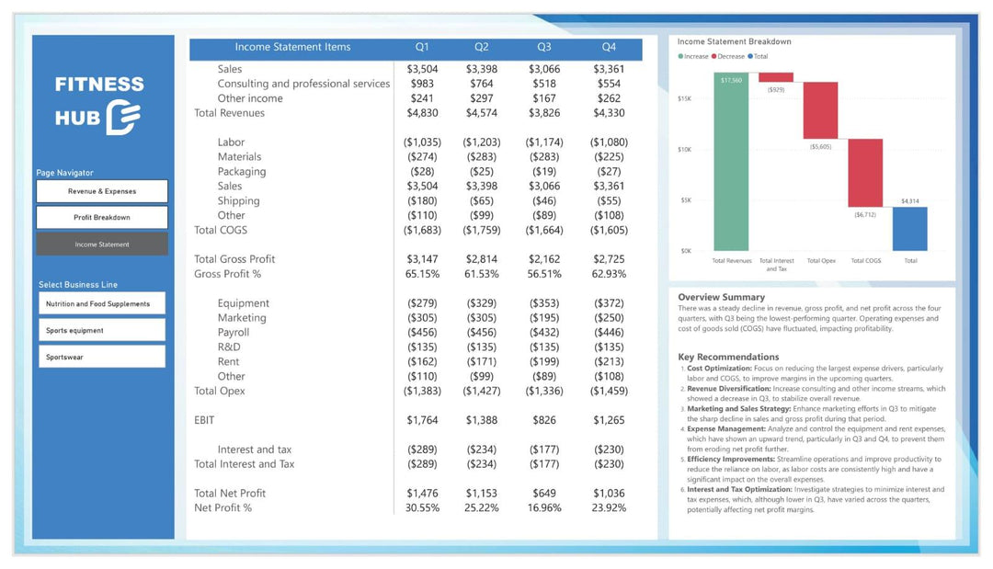This screenshot has width=993, height=569.
Task: Click the Q2 column header
Action: click(482, 47)
